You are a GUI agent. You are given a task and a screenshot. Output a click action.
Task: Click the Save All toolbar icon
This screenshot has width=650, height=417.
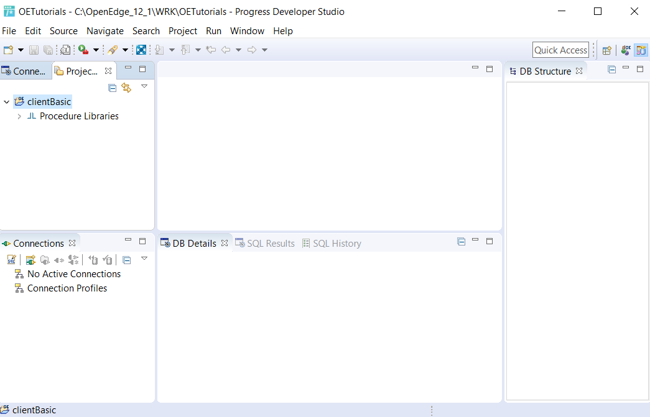pos(48,50)
